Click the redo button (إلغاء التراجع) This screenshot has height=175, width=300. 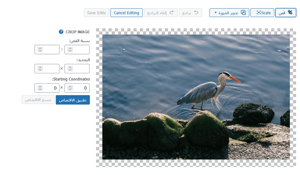pyautogui.click(x=160, y=13)
